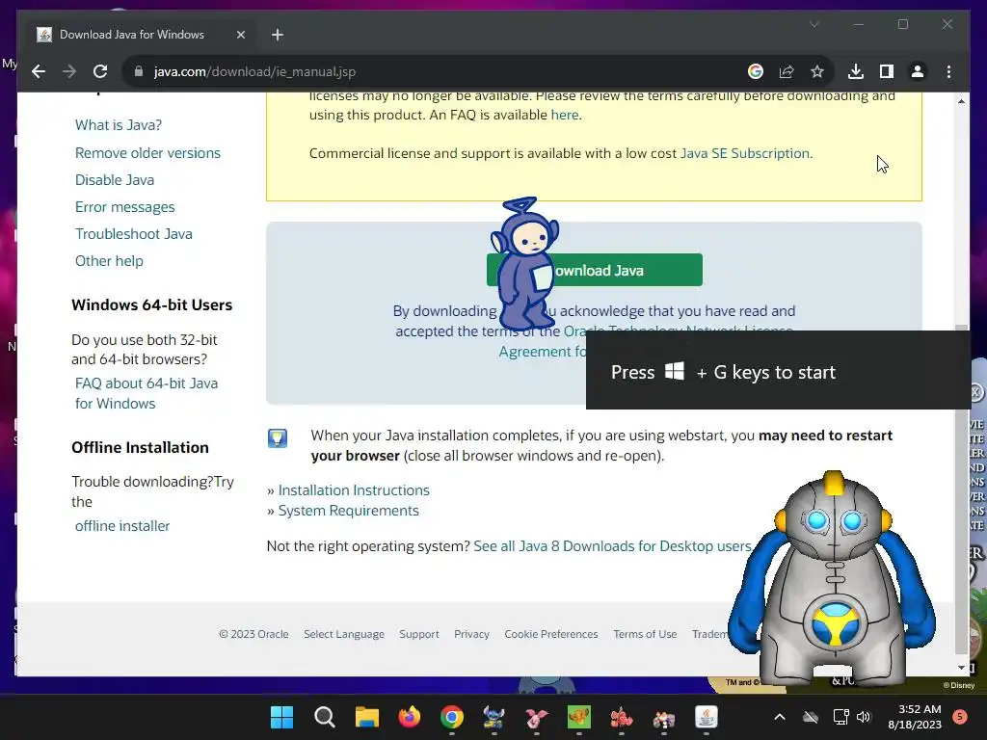Image resolution: width=987 pixels, height=740 pixels.
Task: Show hidden system tray icons
Action: 779,717
